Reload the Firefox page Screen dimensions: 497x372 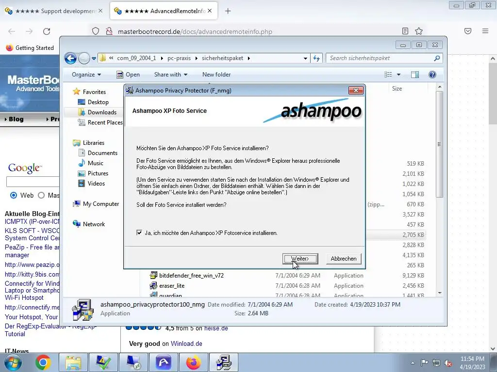tap(47, 31)
